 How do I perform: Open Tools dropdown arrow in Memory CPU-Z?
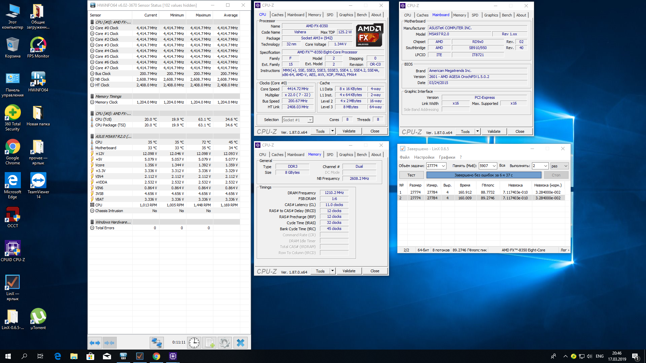(332, 271)
